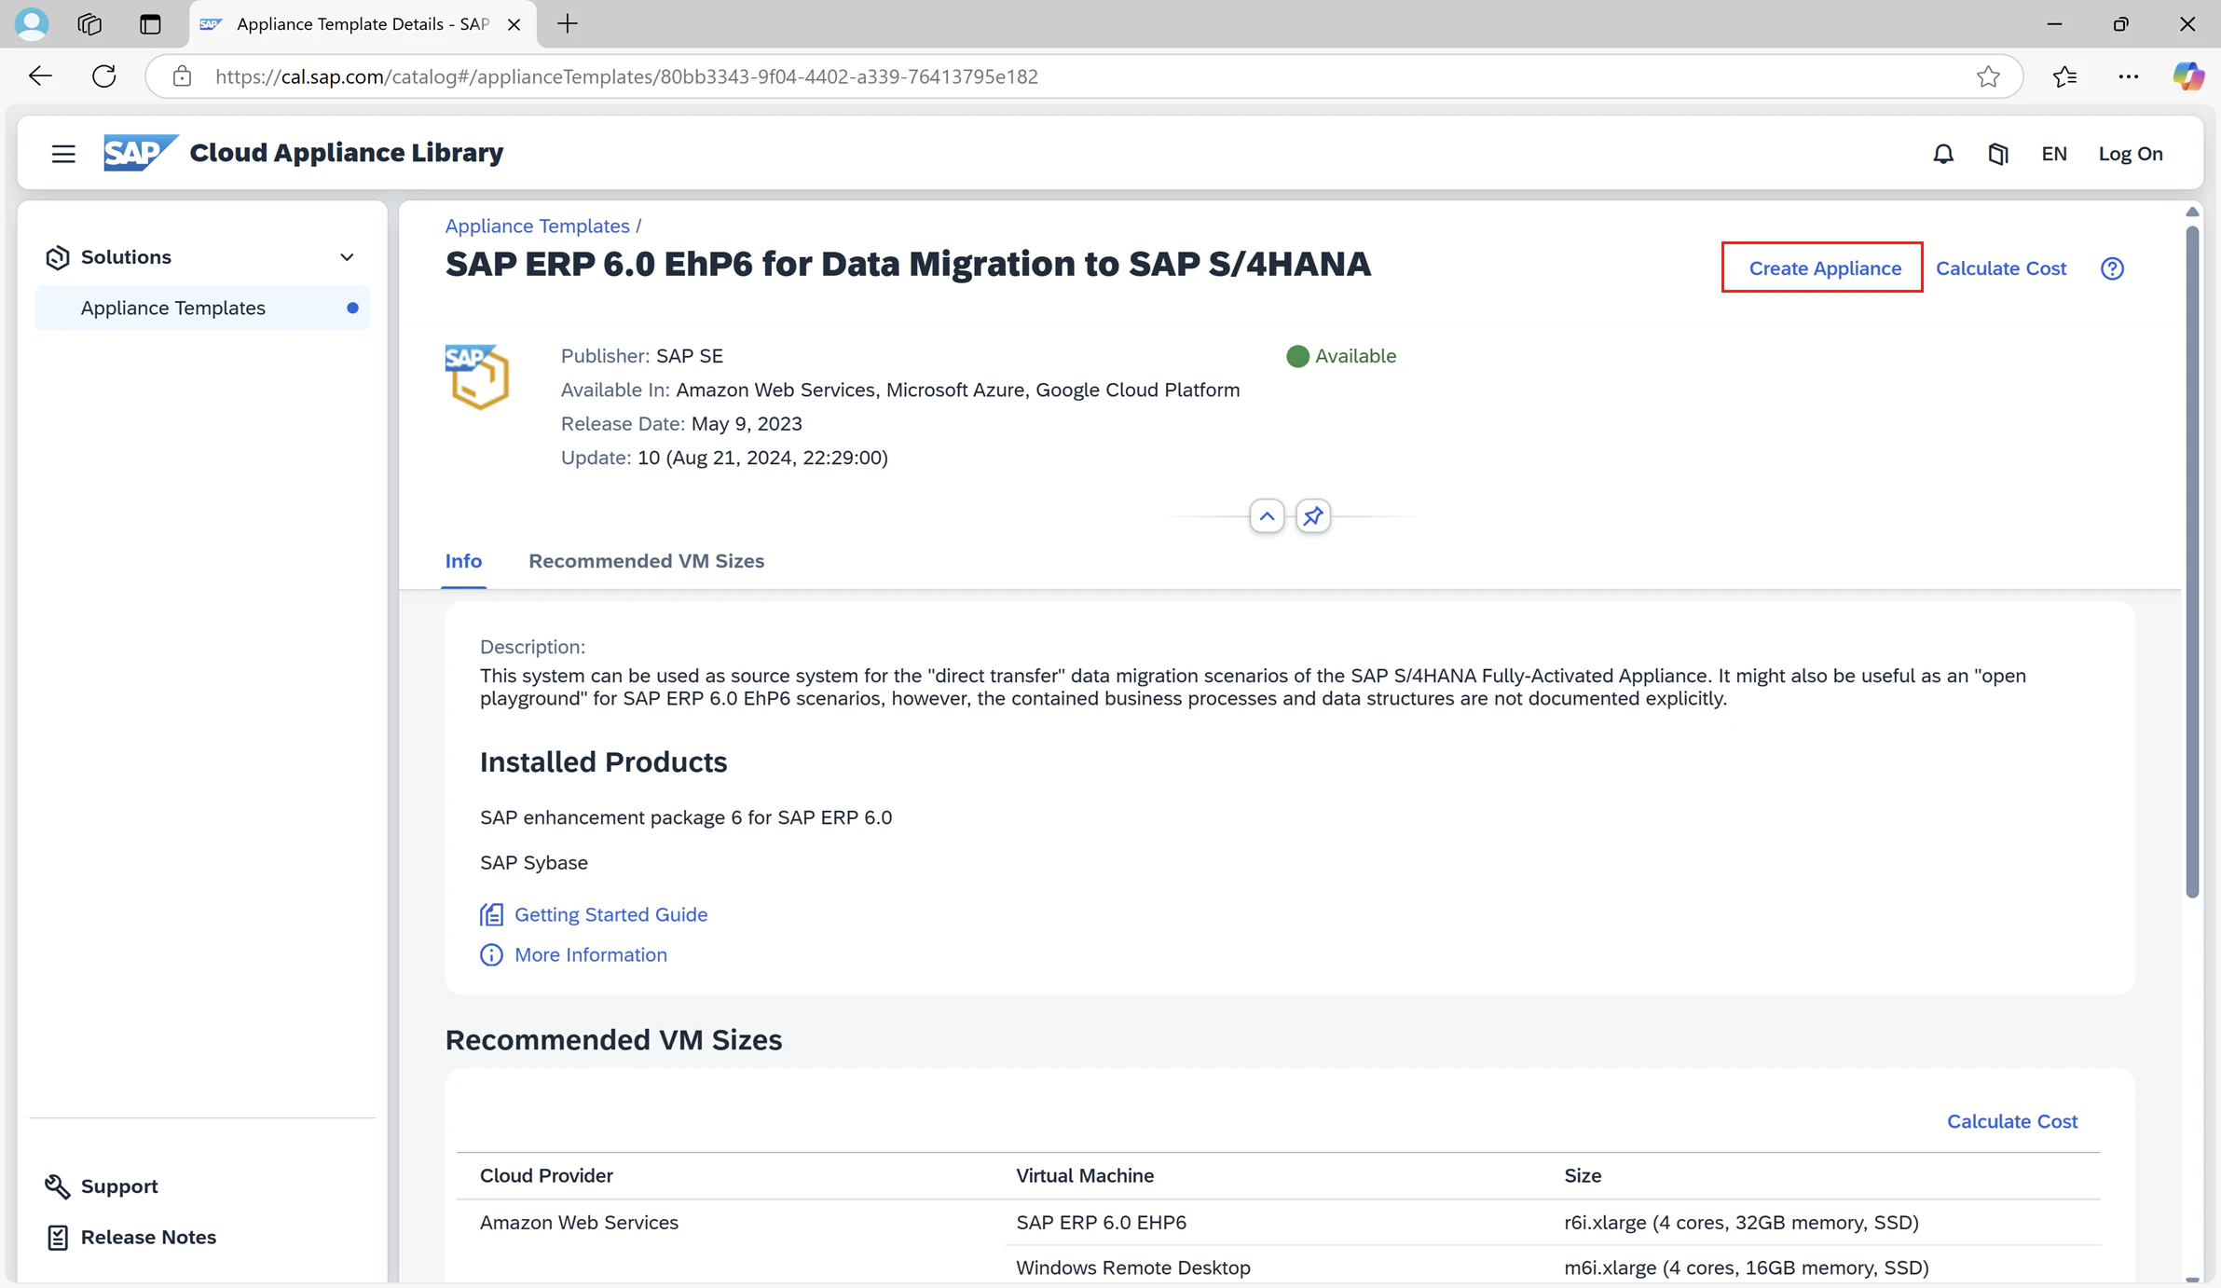Open the Appliance Templates breadcrumb link
Image resolution: width=2221 pixels, height=1288 pixels.
pos(537,226)
